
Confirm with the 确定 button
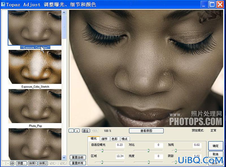point(216,146)
